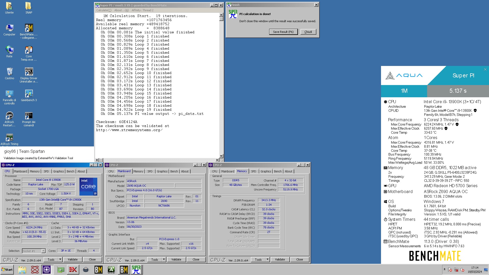Image resolution: width=489 pixels, height=275 pixels.
Task: Launch ASRock Timing desktop shortcut
Action: tap(9, 140)
